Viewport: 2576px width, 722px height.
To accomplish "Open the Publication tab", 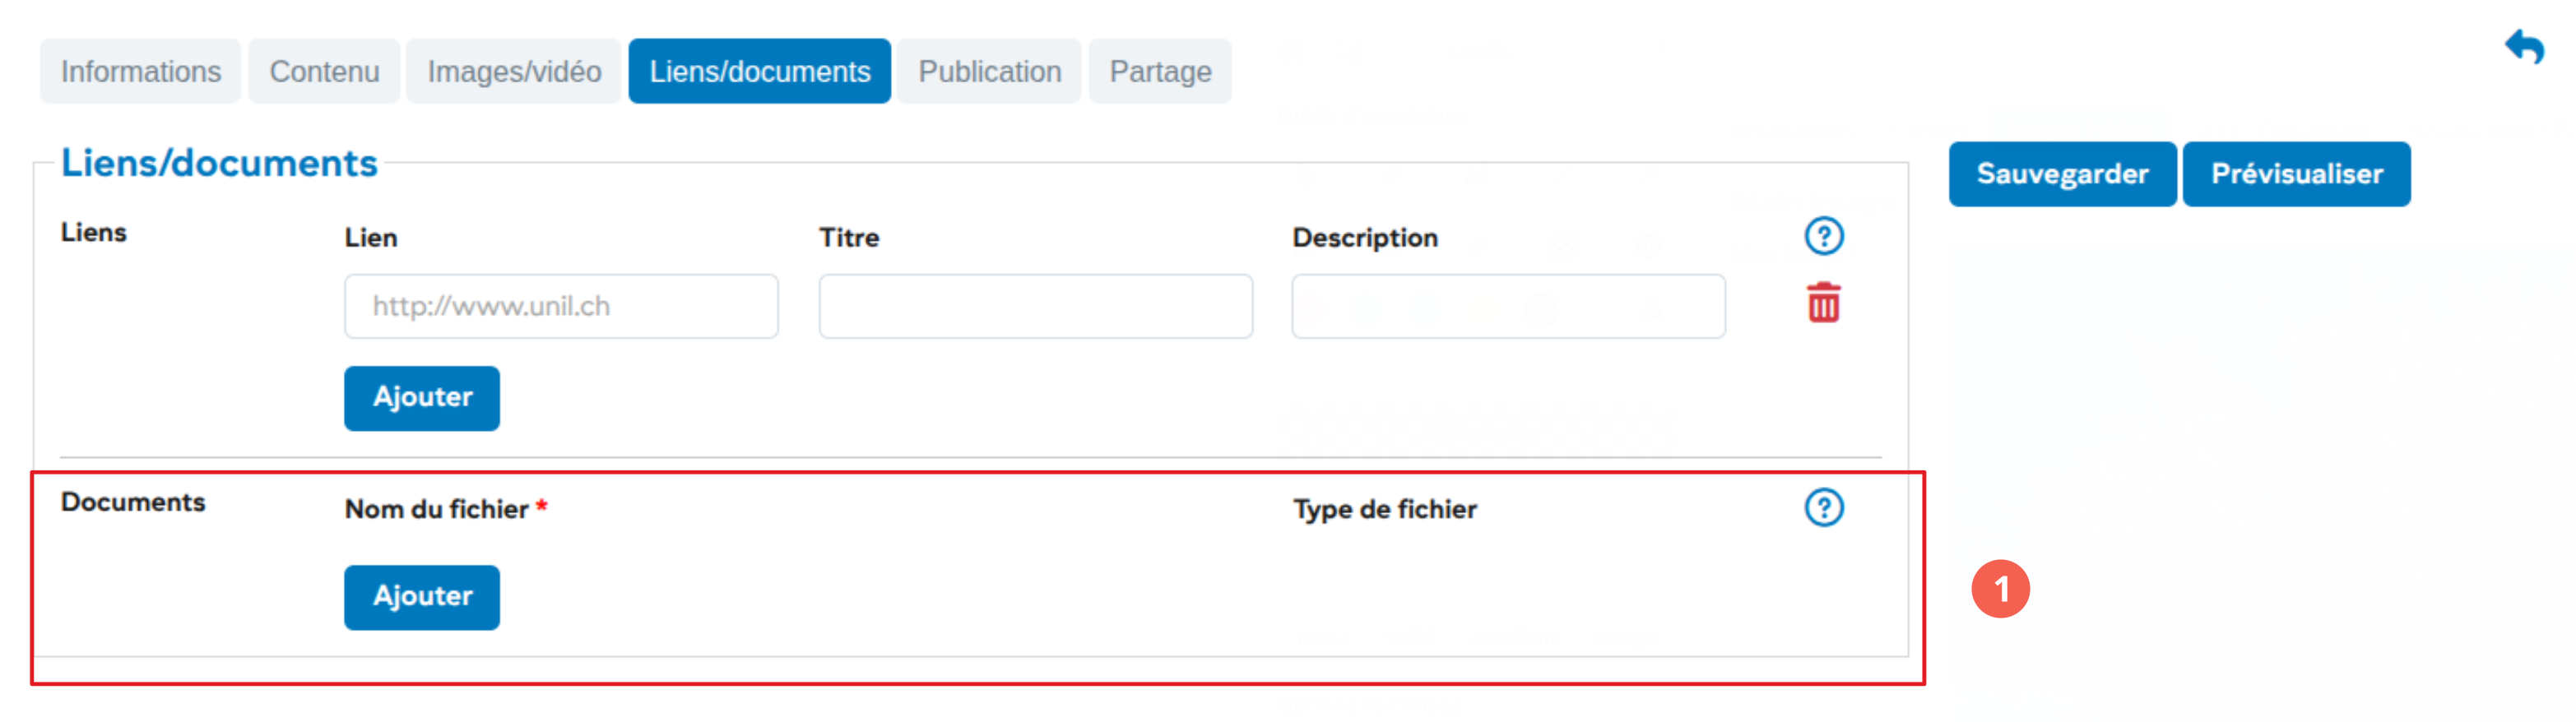I will [x=989, y=72].
